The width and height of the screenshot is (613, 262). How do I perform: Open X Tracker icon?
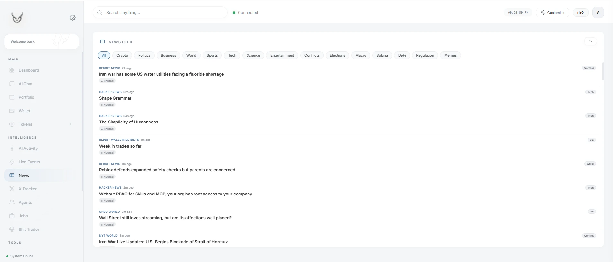click(x=12, y=189)
